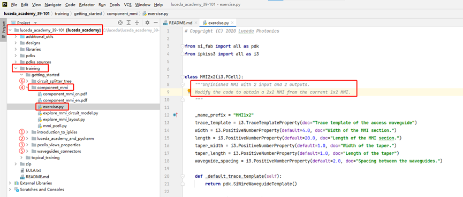The image size is (463, 197).
Task: Expand the additional_utils folder arrow
Action: (16, 37)
